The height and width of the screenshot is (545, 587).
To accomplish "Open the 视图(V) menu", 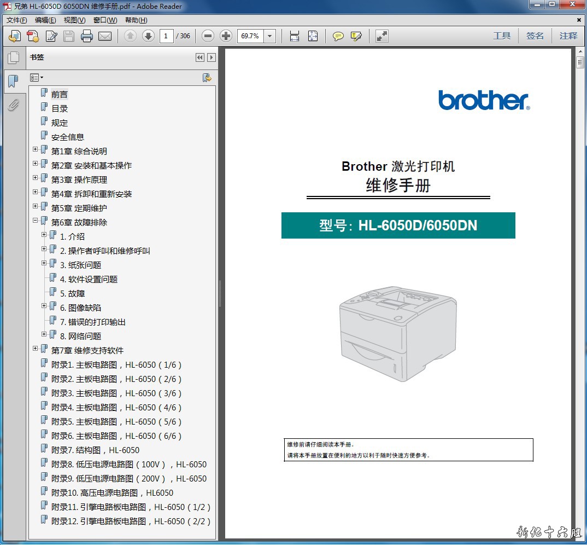I will coord(74,20).
